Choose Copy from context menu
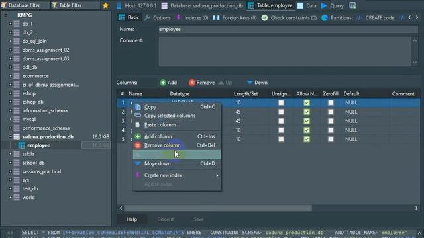Image resolution: width=424 pixels, height=238 pixels. click(x=177, y=107)
